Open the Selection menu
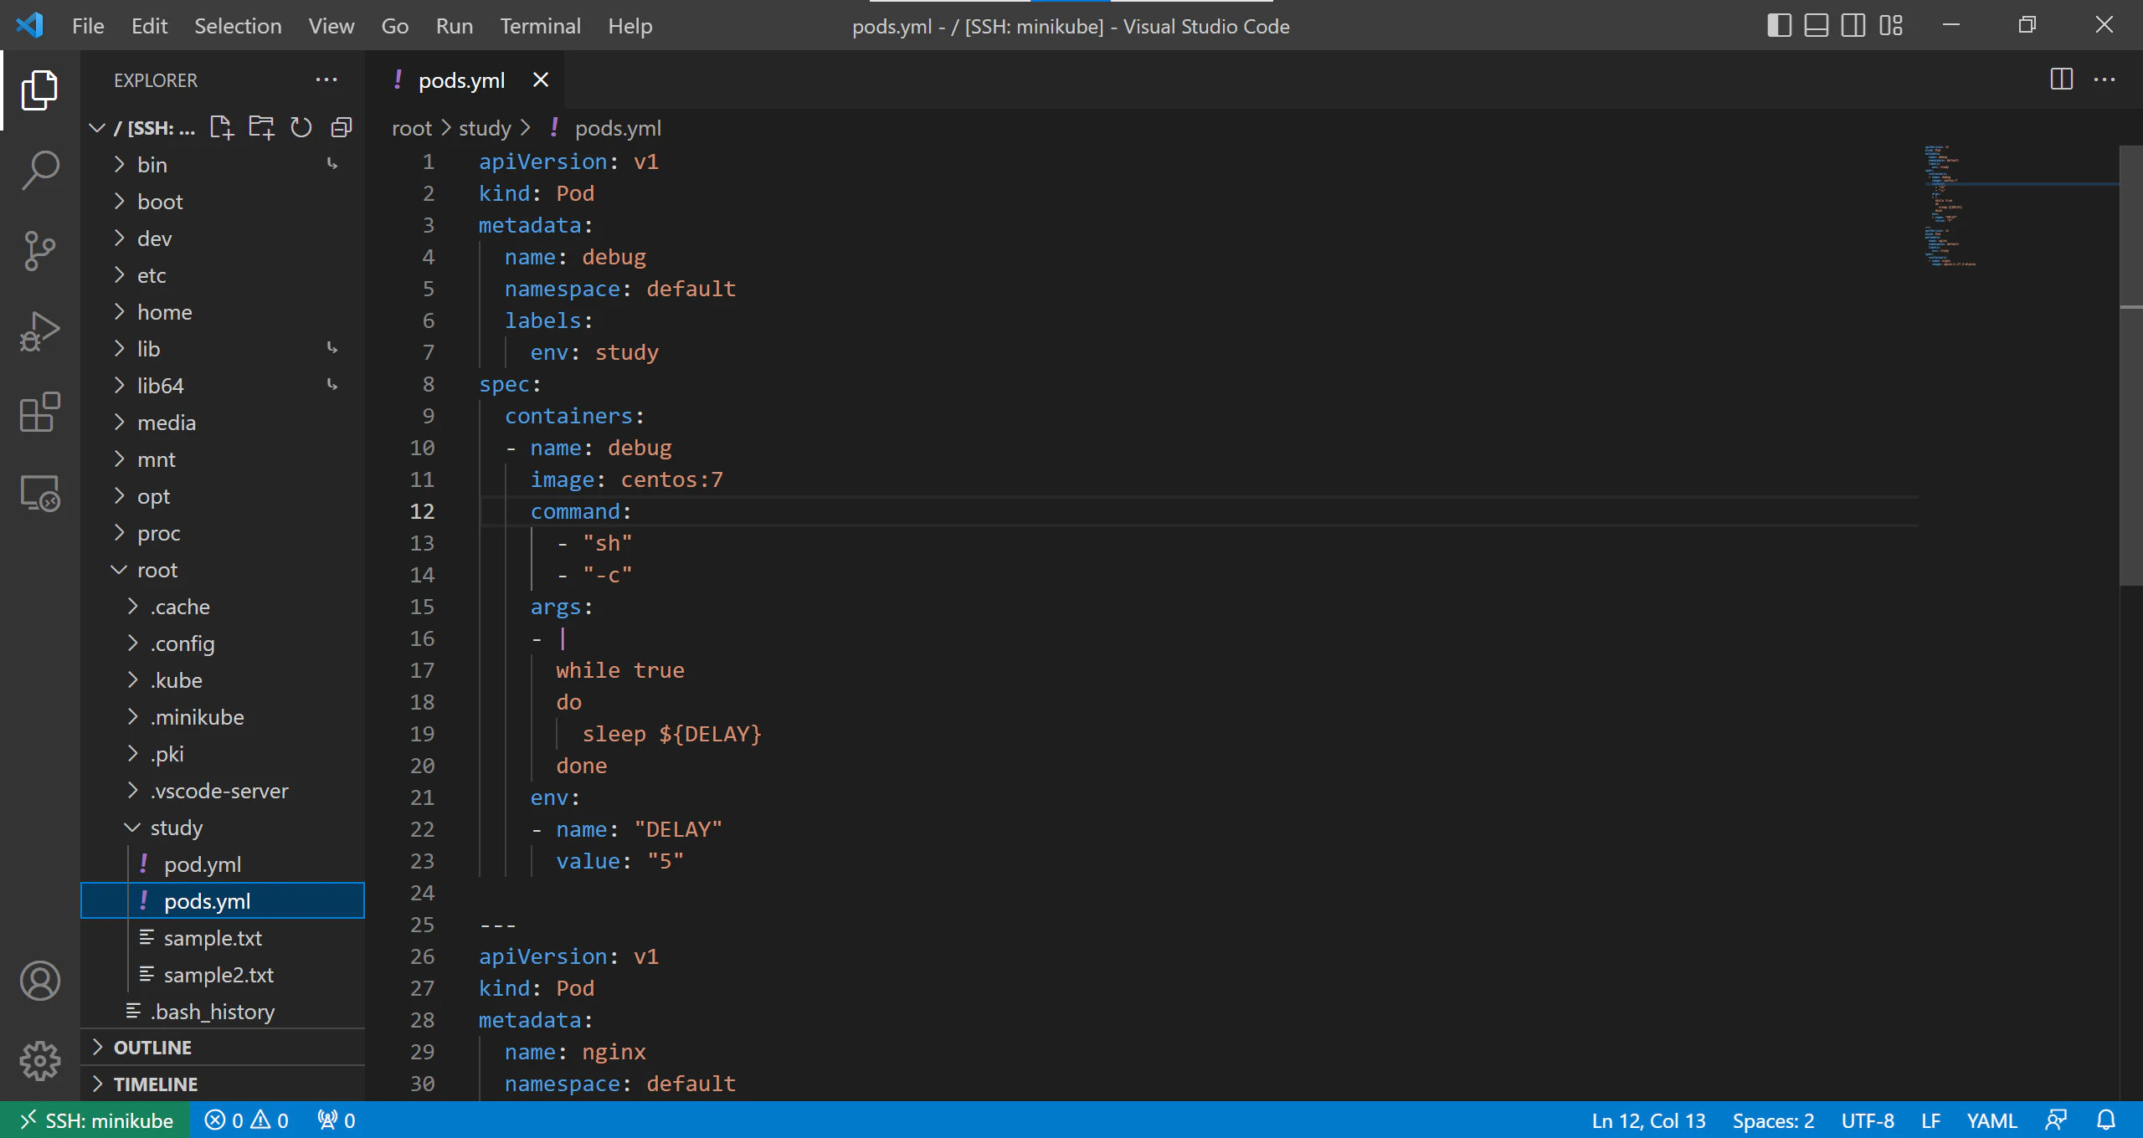The height and width of the screenshot is (1138, 2143). 238,26
